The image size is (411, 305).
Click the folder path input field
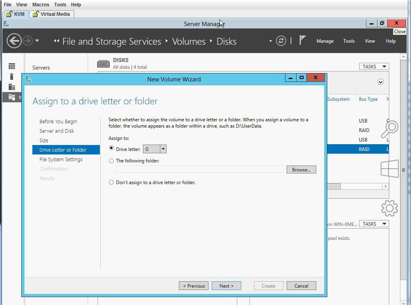[200, 169]
